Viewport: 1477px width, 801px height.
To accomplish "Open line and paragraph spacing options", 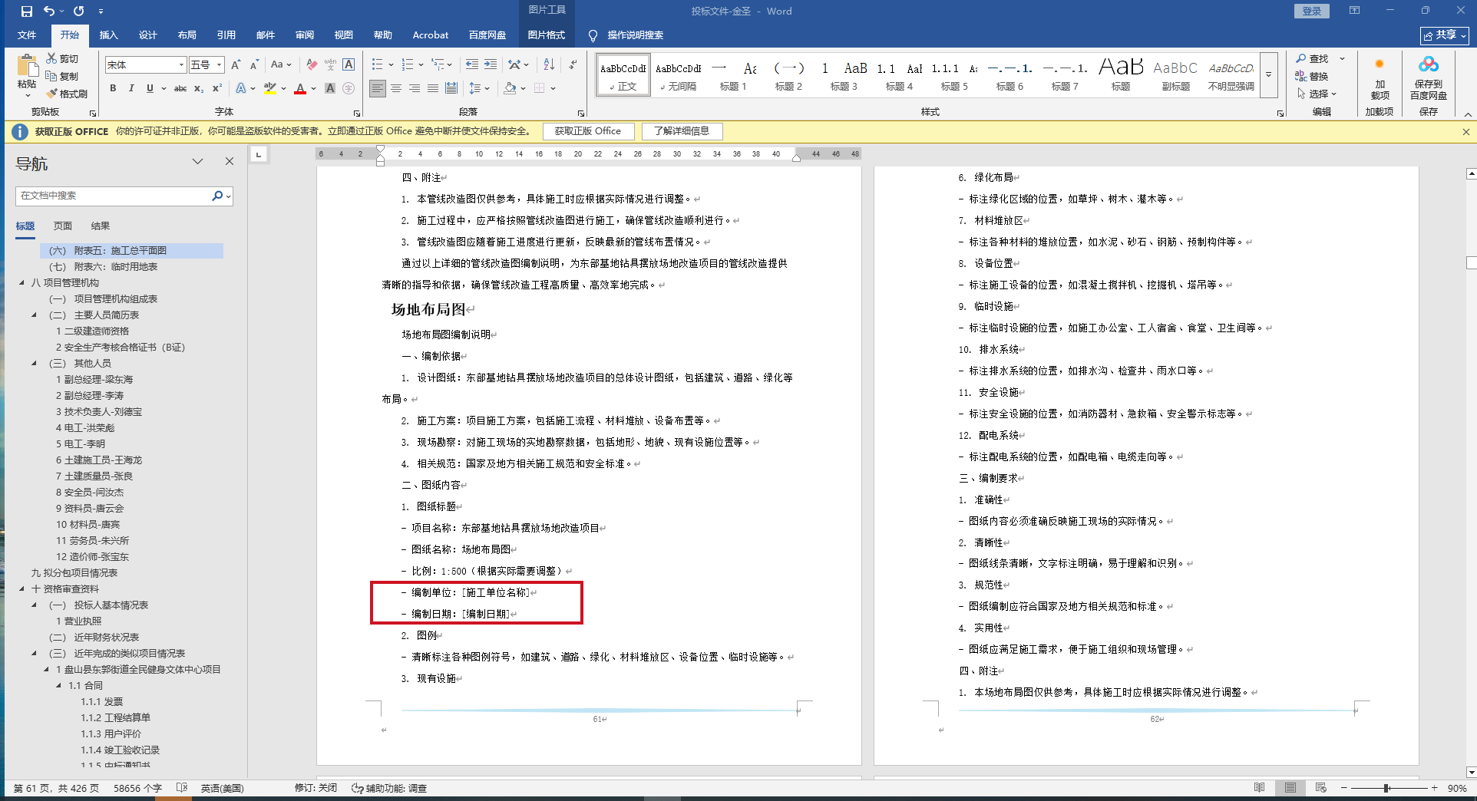I will coord(478,88).
